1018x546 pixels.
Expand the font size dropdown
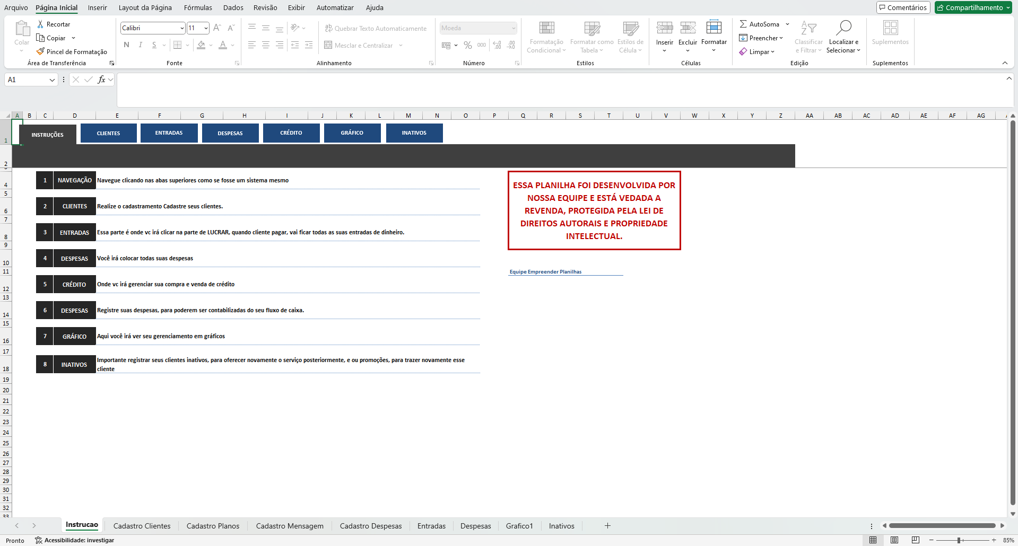coord(206,28)
